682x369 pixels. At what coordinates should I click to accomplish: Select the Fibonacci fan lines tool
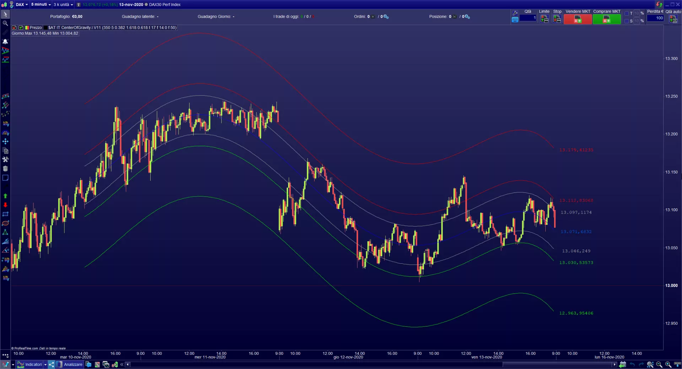tap(5, 242)
